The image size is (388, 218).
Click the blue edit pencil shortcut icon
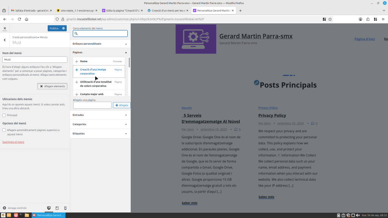coord(257,83)
